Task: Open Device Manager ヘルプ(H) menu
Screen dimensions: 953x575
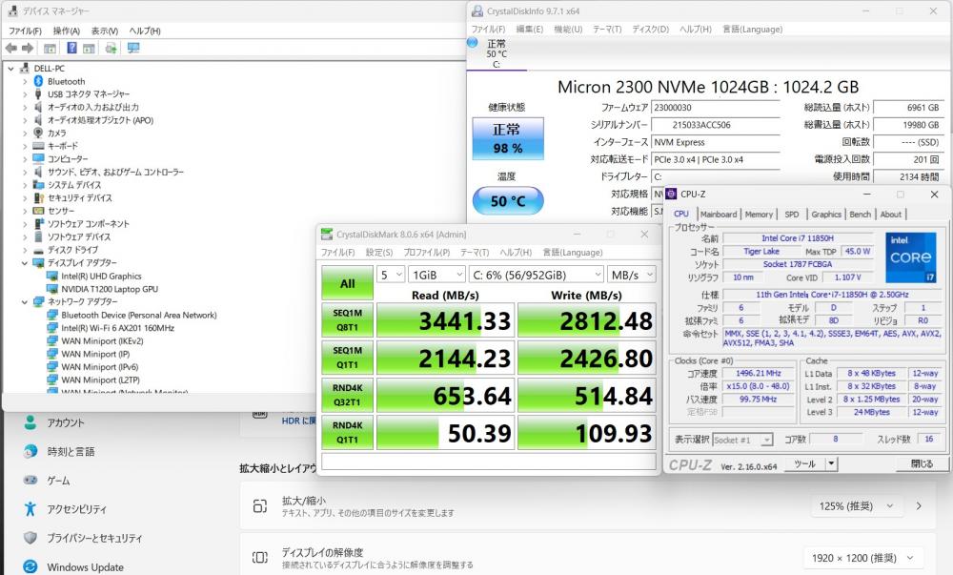Action: point(145,31)
